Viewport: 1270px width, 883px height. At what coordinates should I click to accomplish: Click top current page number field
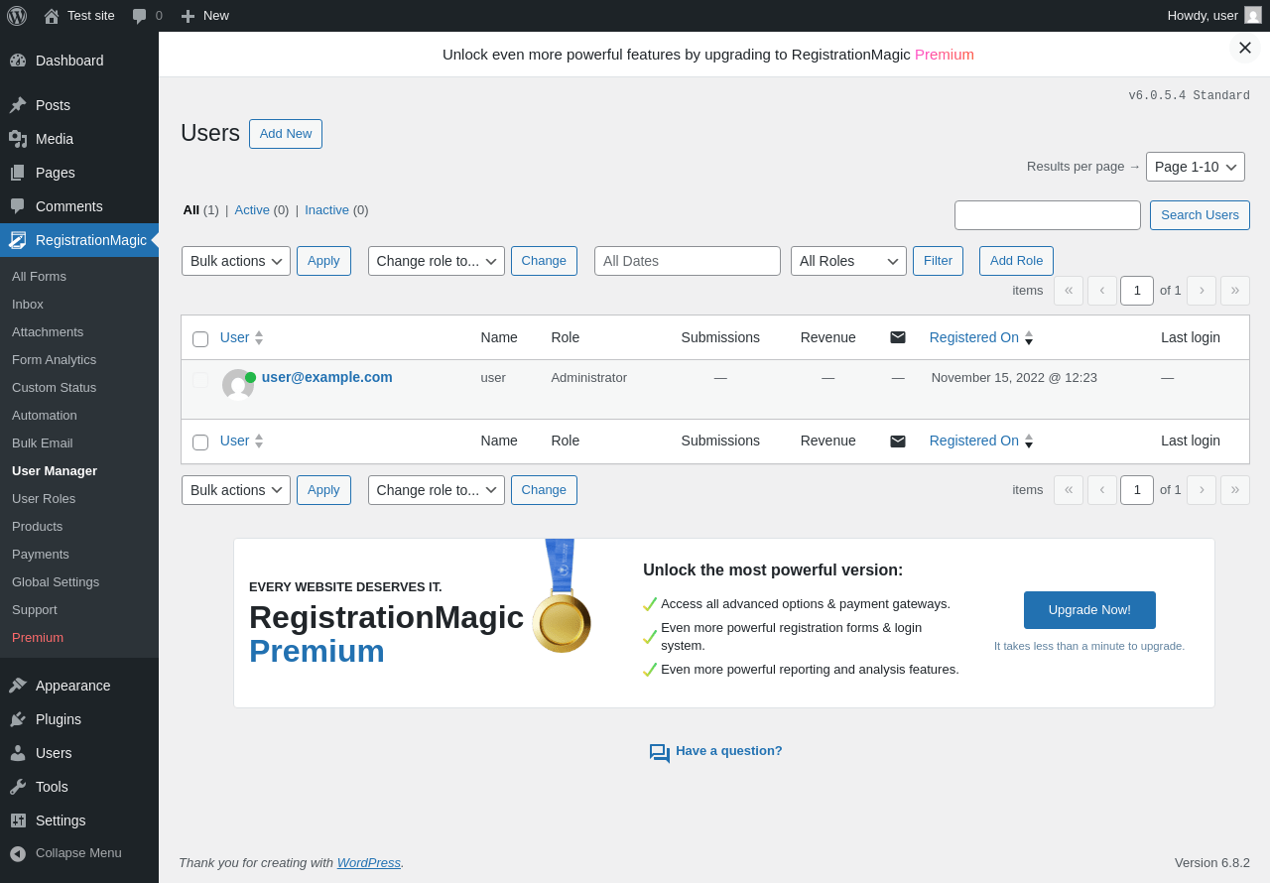pyautogui.click(x=1137, y=291)
